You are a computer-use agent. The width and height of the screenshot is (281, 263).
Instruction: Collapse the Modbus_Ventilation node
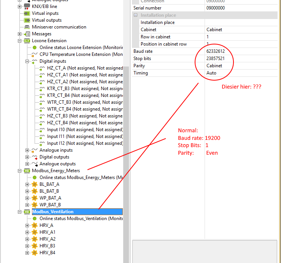coord(19,212)
